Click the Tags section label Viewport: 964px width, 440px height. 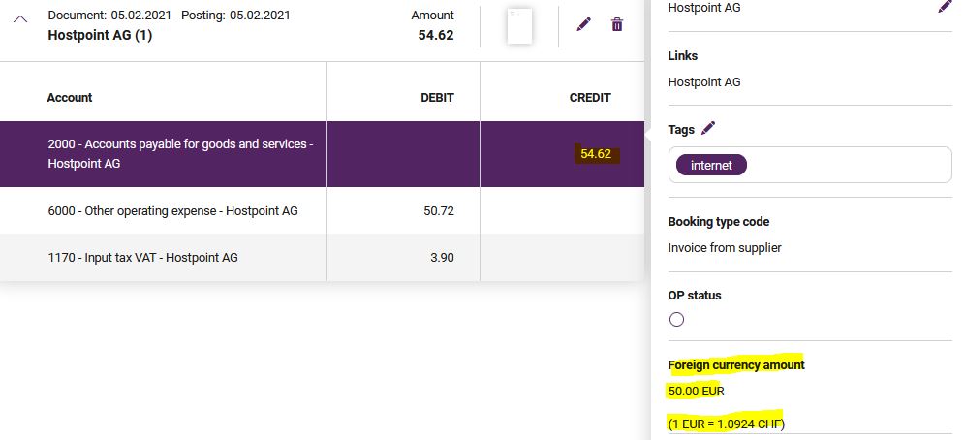681,129
